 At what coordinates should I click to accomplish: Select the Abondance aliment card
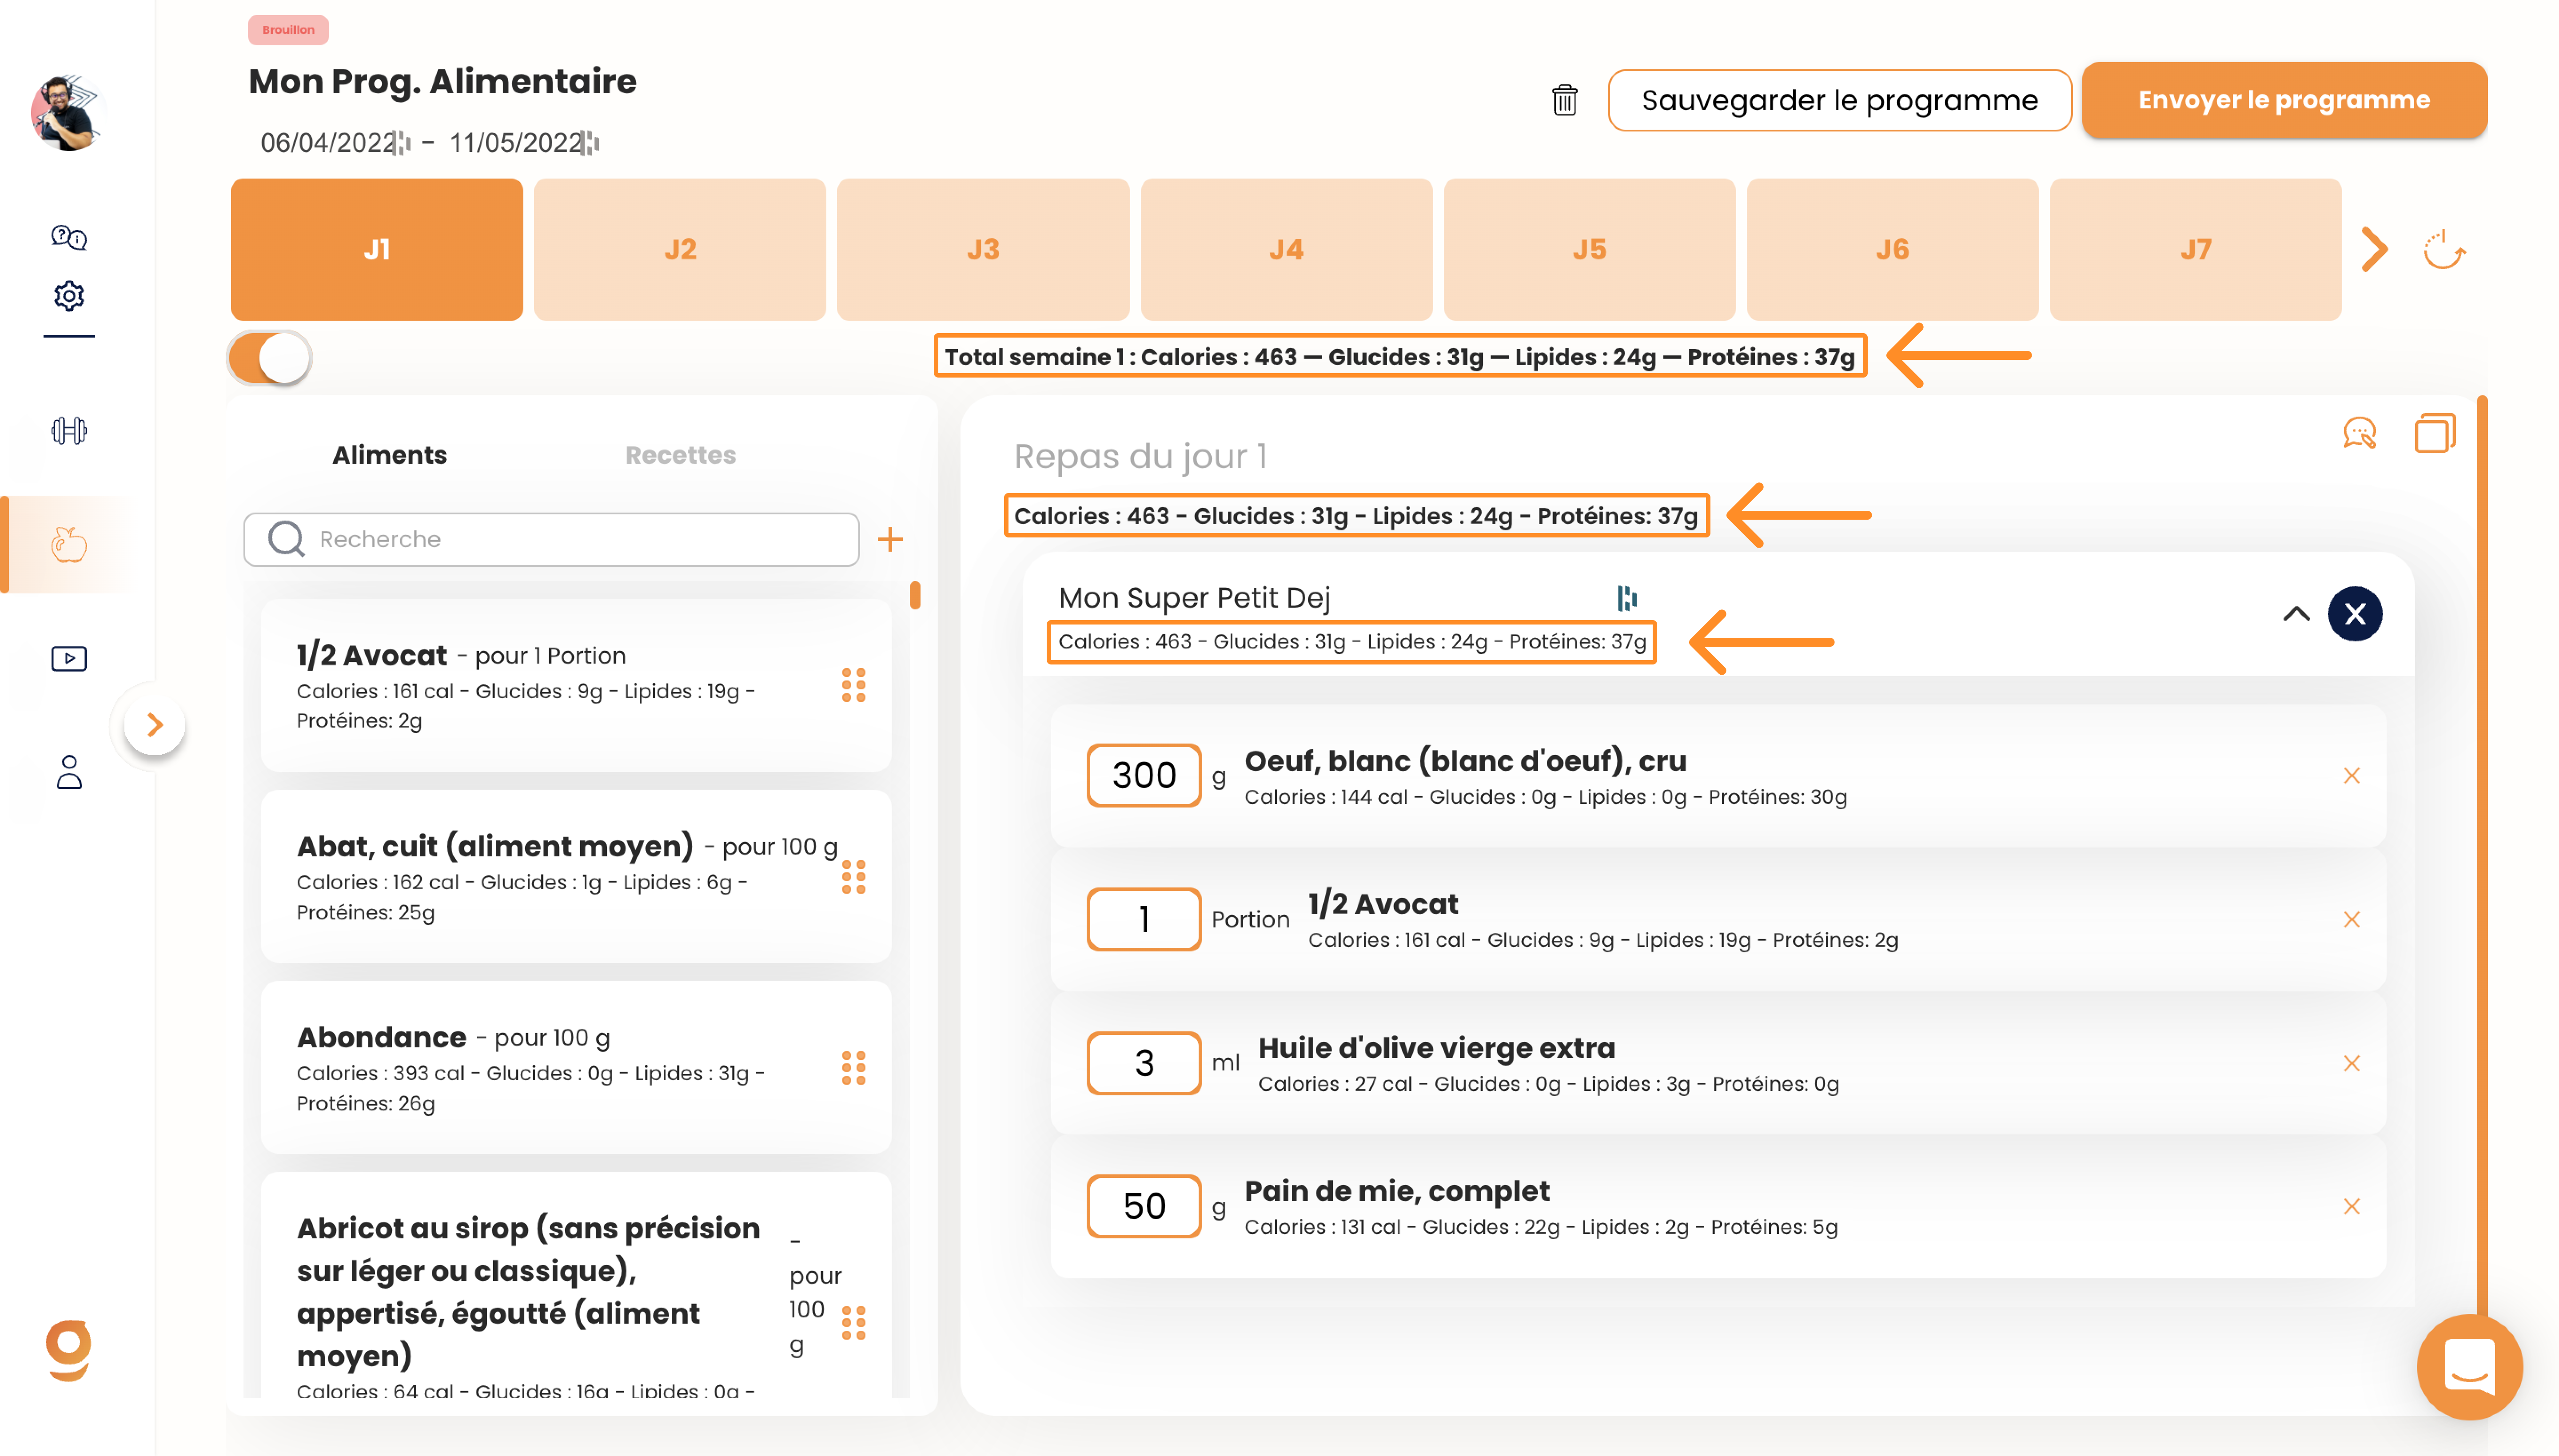(576, 1068)
